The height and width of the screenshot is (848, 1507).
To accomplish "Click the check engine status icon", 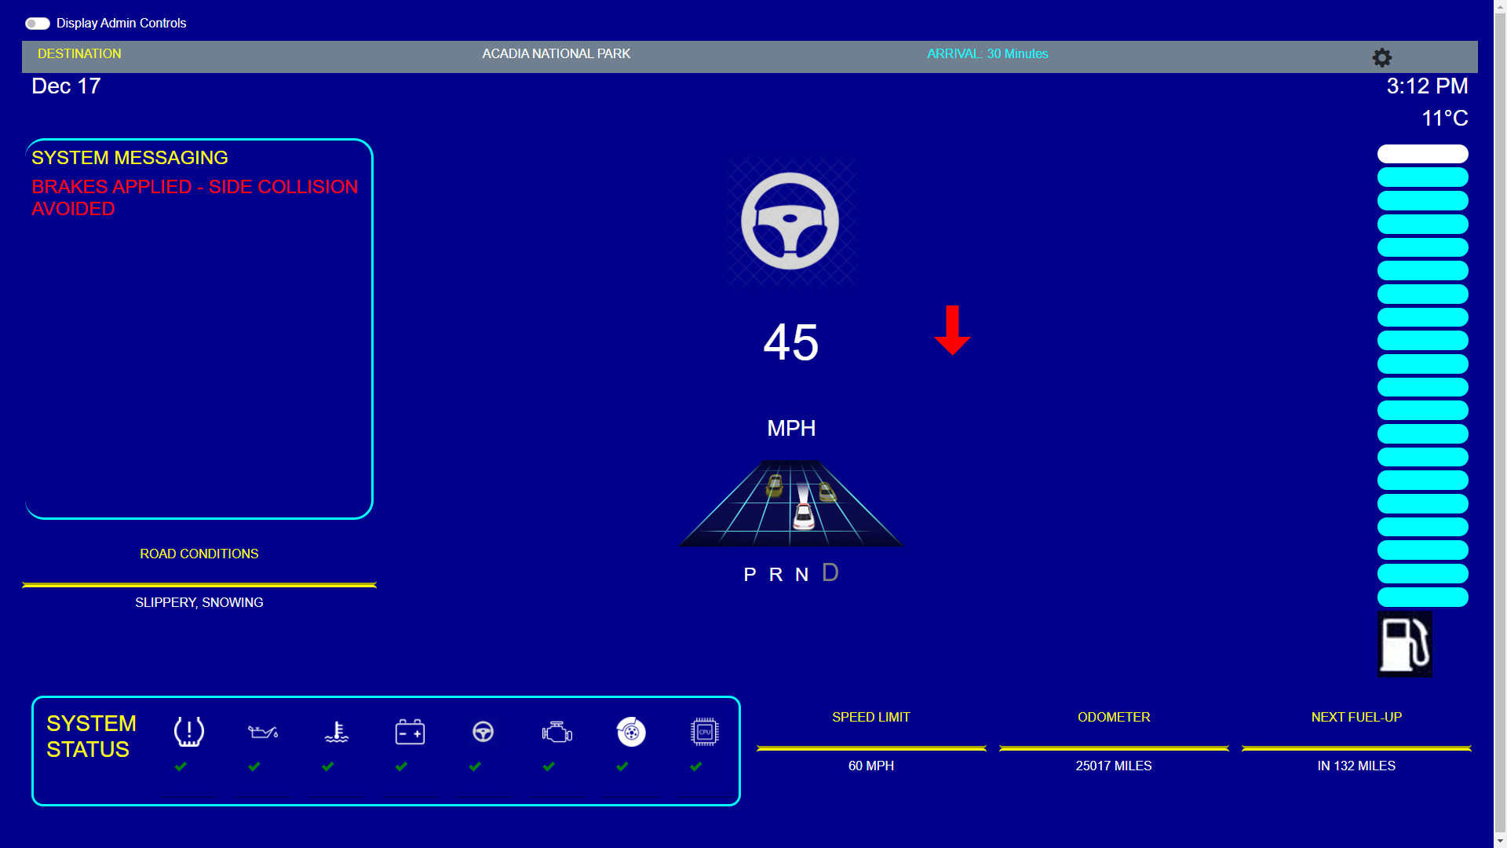I will [x=556, y=732].
